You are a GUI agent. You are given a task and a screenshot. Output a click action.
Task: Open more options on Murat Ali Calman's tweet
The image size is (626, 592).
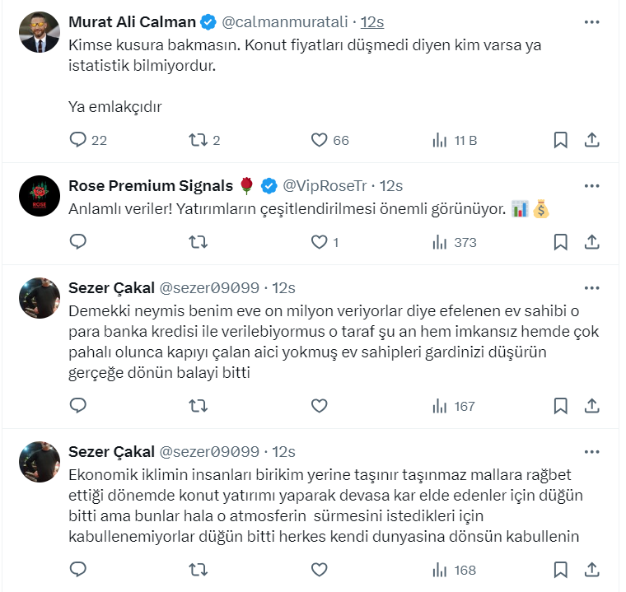tap(591, 21)
